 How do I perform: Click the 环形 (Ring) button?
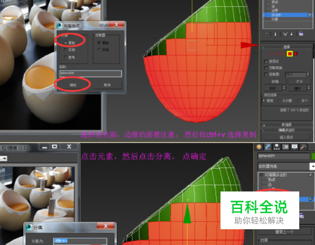coord(273,88)
